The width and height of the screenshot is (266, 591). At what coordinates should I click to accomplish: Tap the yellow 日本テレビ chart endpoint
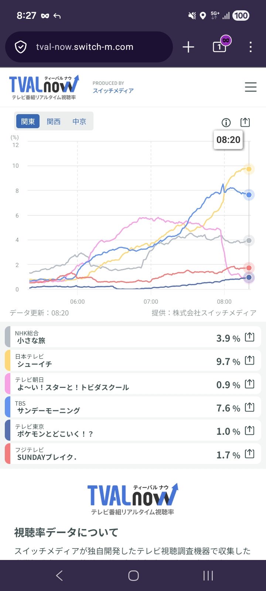(249, 169)
